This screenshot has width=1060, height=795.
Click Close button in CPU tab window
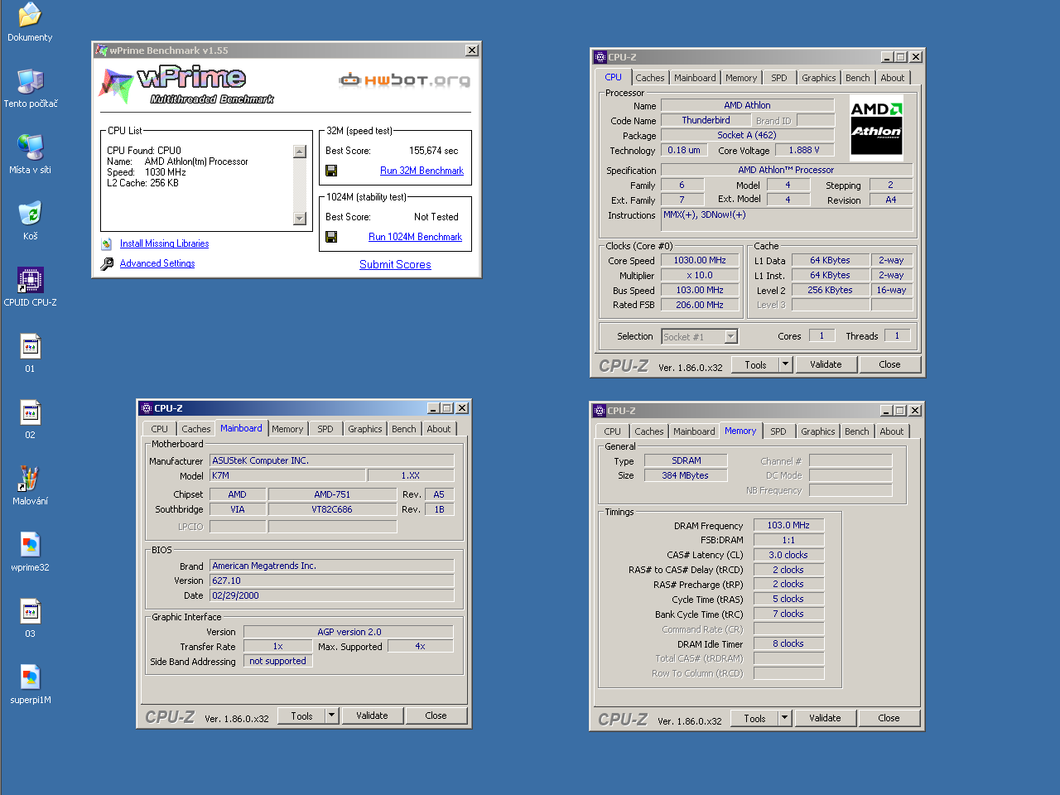(x=889, y=364)
